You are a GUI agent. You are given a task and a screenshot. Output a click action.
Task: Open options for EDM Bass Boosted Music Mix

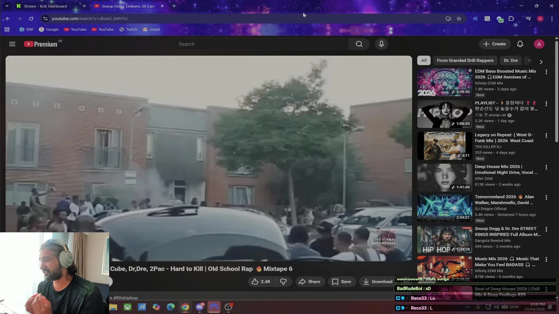pyautogui.click(x=546, y=72)
